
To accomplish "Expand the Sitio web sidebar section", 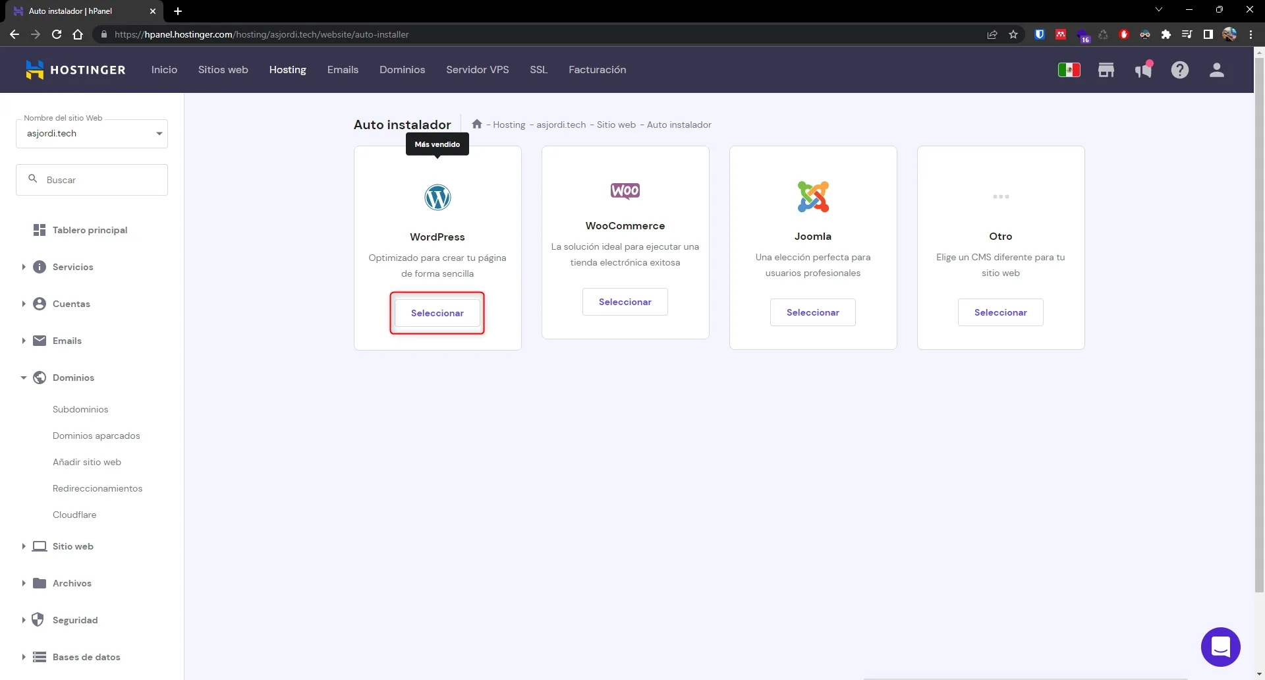I will coord(24,546).
